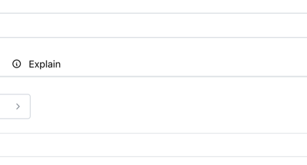The image size is (307, 165).
Task: Click the Explain label next to info icon
Action: [44, 64]
